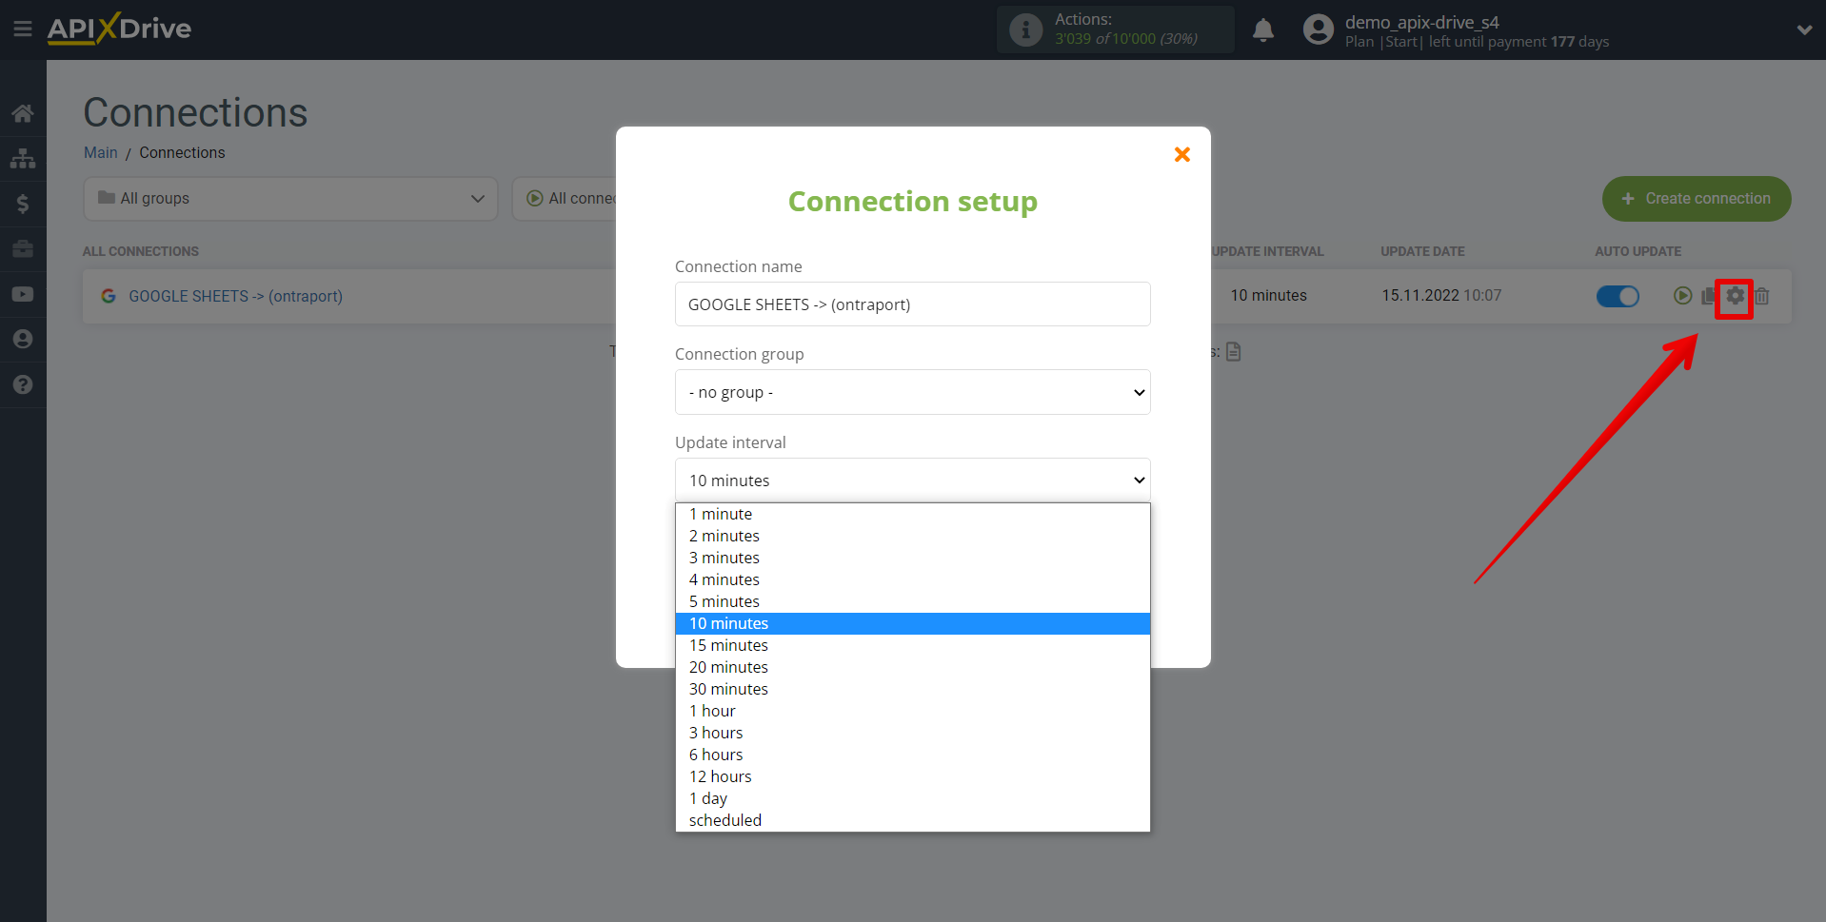Click the Create connection button
The width and height of the screenshot is (1826, 922).
(1697, 199)
